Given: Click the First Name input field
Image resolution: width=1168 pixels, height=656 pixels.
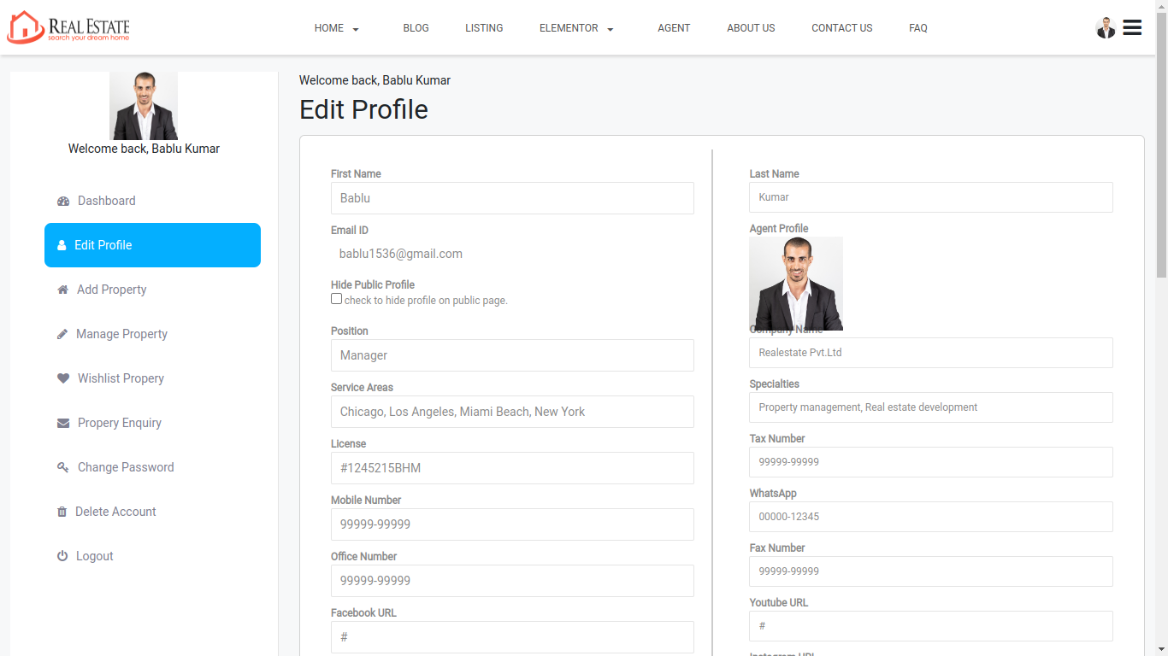Looking at the screenshot, I should point(512,198).
